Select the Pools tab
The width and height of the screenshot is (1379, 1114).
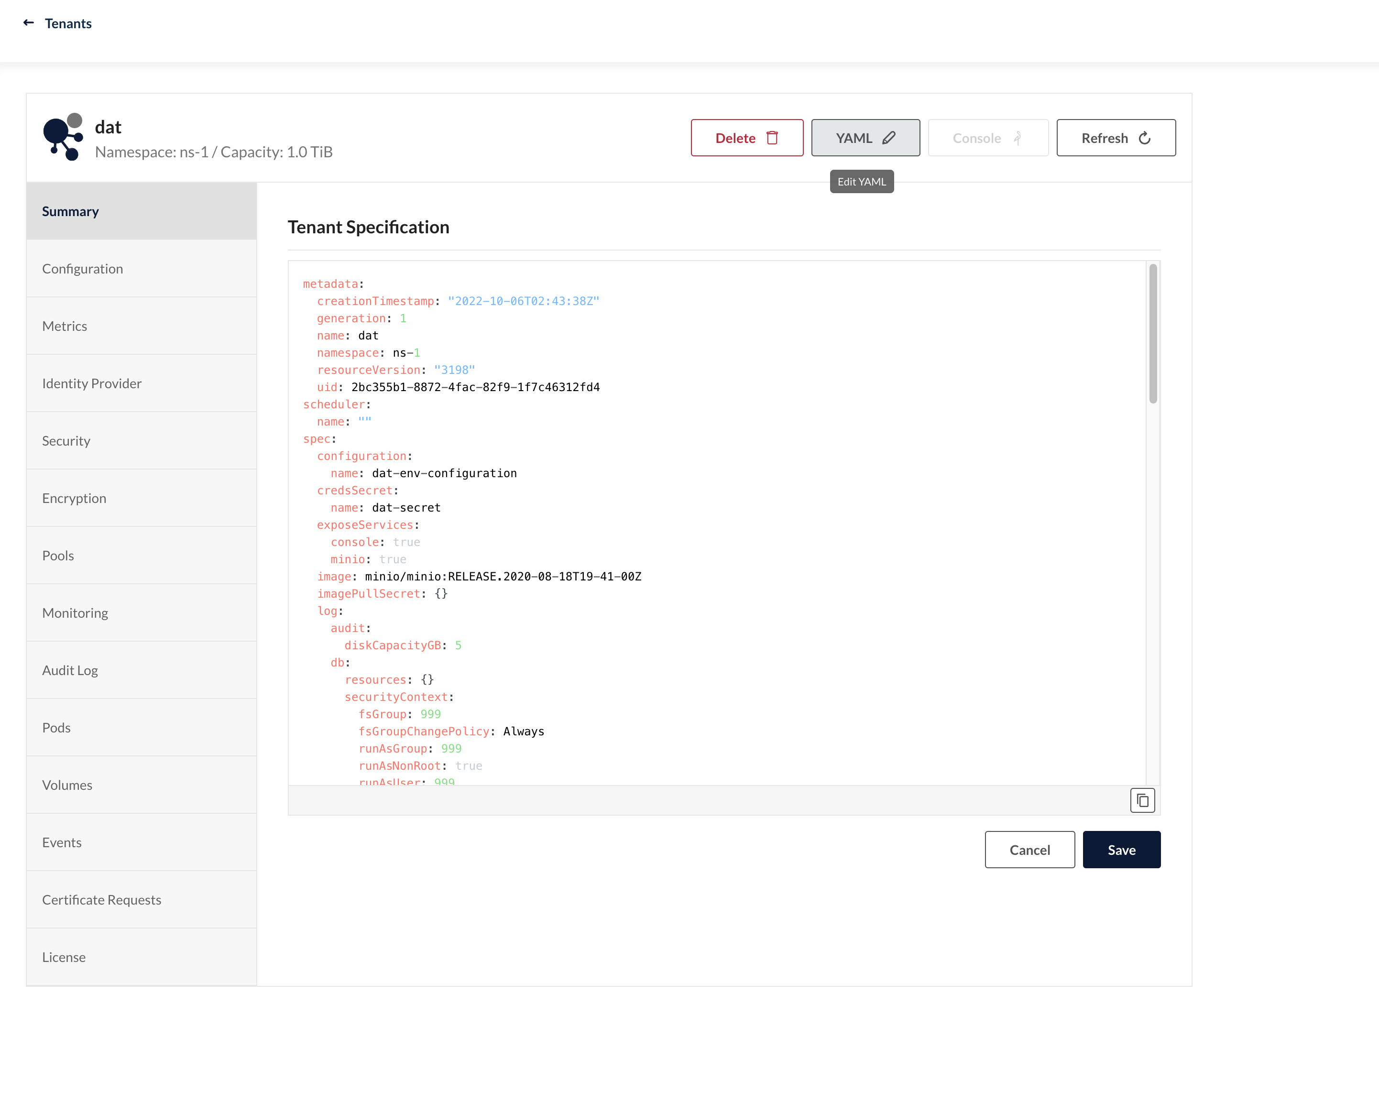(58, 556)
